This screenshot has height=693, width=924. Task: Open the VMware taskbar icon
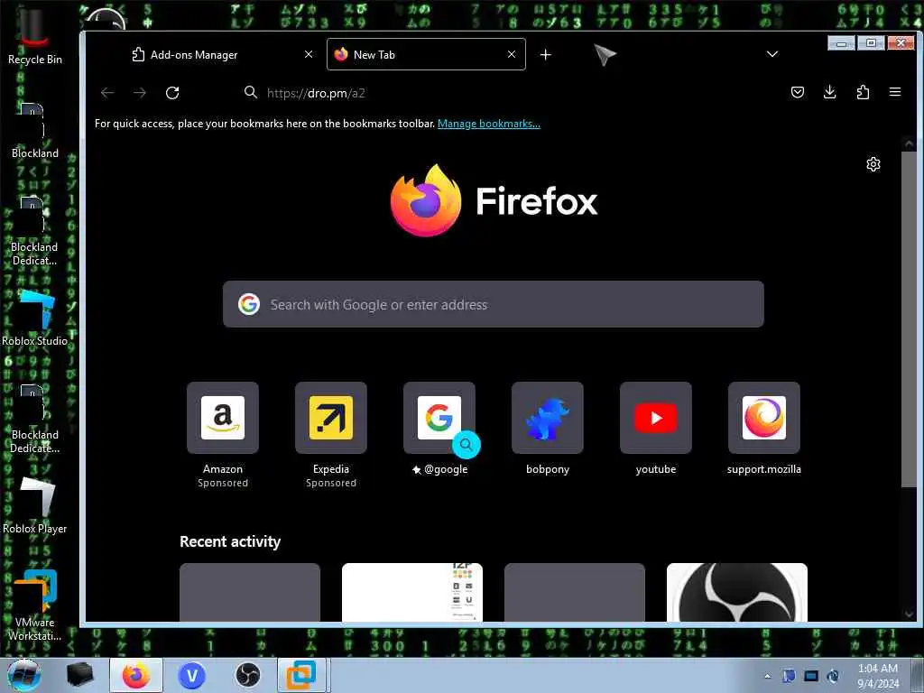pos(301,675)
